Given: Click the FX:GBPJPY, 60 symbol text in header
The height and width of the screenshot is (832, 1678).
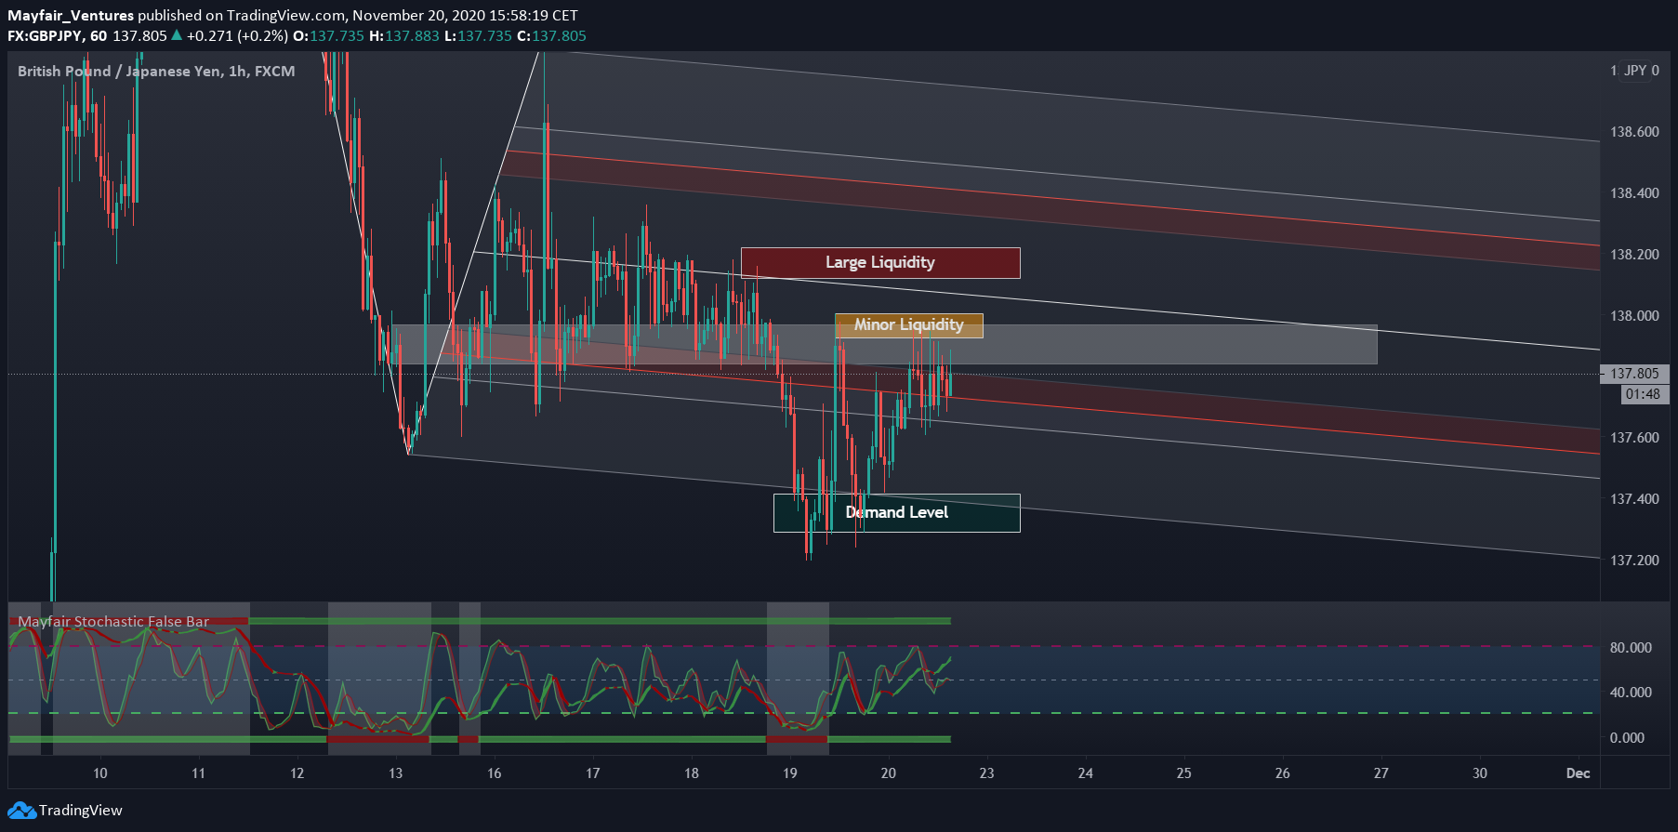Looking at the screenshot, I should tap(57, 36).
